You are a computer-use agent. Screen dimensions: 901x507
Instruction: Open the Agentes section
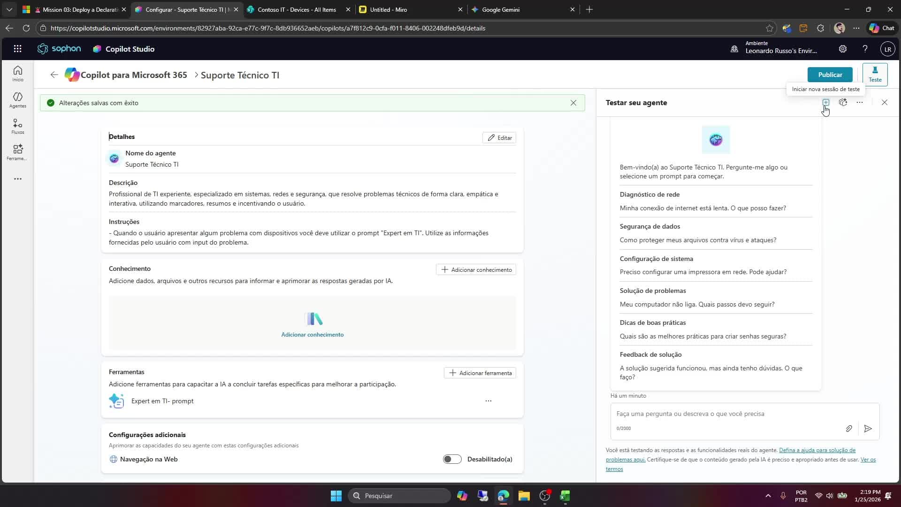pyautogui.click(x=17, y=100)
